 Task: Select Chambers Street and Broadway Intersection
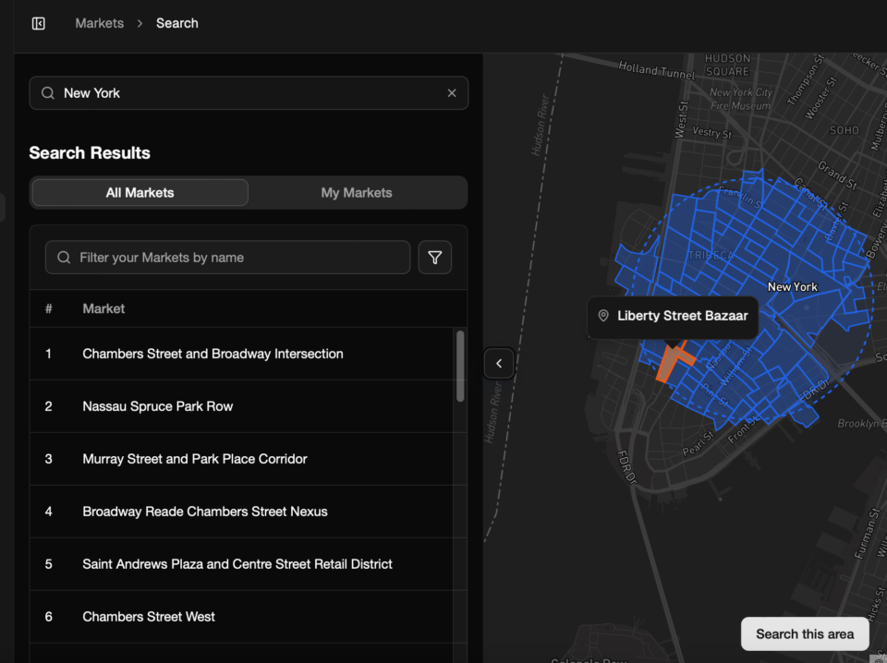241,354
